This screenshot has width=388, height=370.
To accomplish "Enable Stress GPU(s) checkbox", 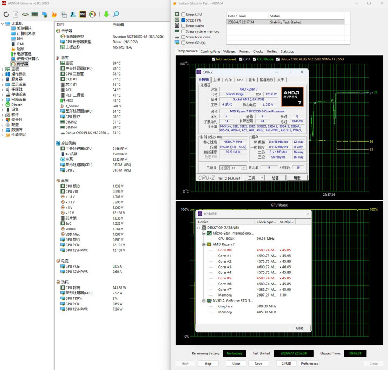I will [182, 43].
